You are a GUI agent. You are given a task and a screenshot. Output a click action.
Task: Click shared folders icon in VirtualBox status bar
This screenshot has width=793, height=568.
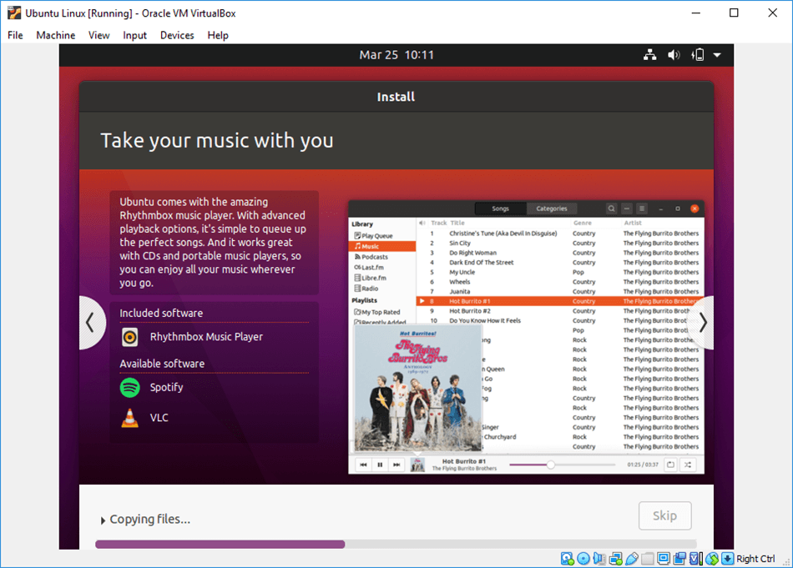(648, 558)
